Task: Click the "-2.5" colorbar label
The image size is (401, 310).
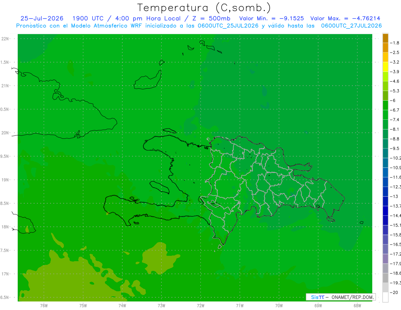Action: click(x=395, y=53)
